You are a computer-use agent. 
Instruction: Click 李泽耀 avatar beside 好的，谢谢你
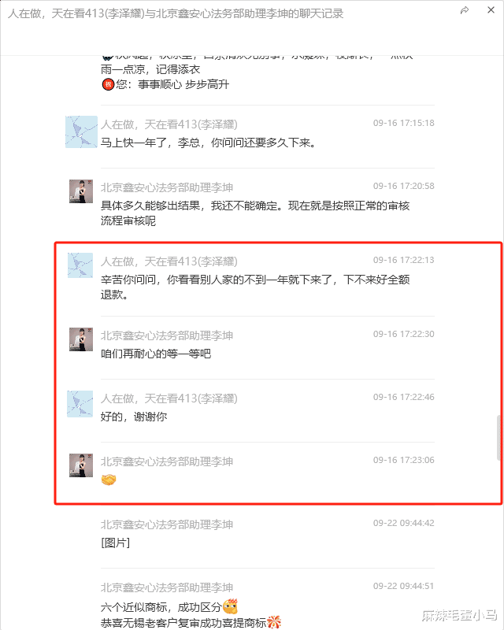80,404
